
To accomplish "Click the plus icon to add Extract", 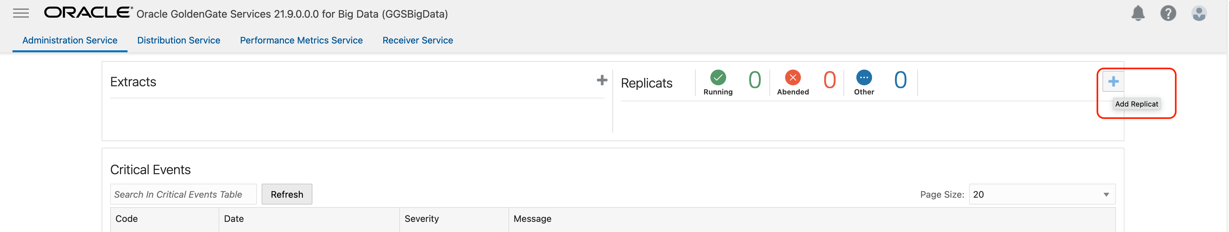I will (602, 80).
